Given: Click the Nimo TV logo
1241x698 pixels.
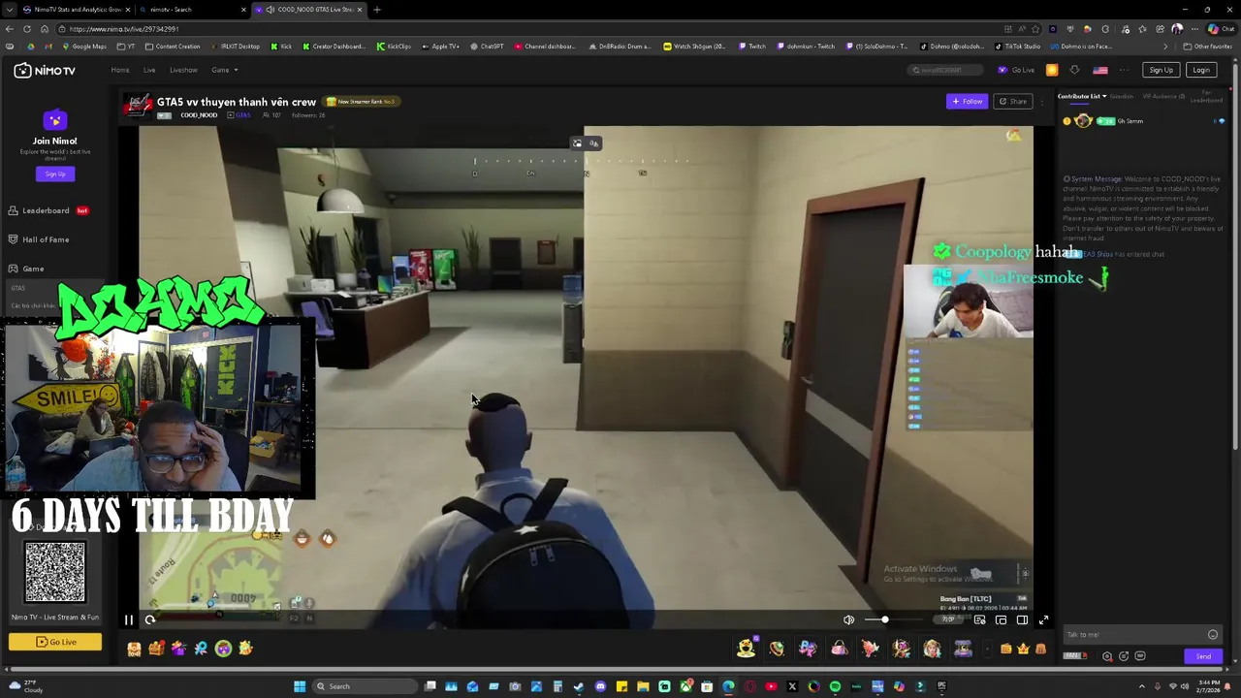Looking at the screenshot, I should click(x=45, y=71).
